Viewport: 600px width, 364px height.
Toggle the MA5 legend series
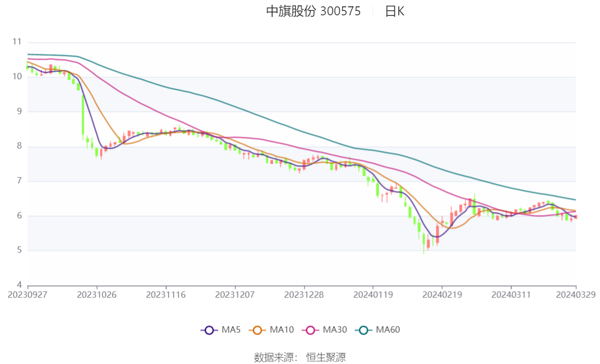[221, 330]
